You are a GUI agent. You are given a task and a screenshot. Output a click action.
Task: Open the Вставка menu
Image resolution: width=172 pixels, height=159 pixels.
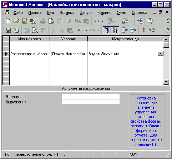pos(67,12)
